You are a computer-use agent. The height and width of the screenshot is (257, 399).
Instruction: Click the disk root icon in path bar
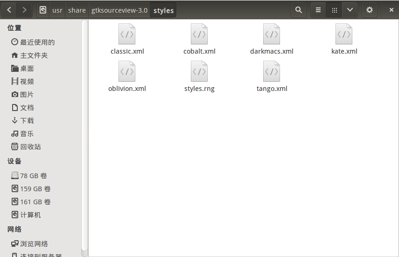pyautogui.click(x=43, y=10)
